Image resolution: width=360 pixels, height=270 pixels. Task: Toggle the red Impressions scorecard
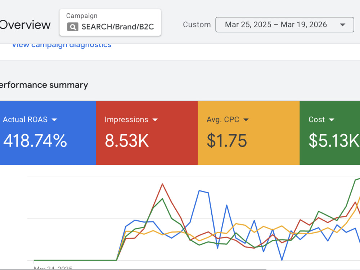[147, 133]
